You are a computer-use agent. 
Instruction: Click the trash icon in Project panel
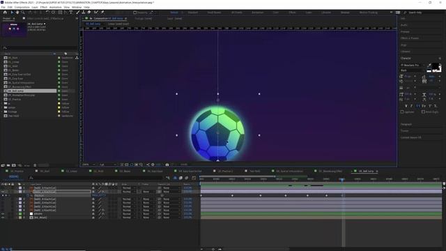tap(35, 165)
